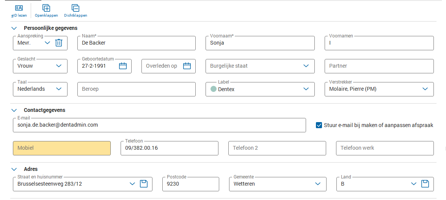
Task: Click the Adres heading text
Action: point(31,169)
